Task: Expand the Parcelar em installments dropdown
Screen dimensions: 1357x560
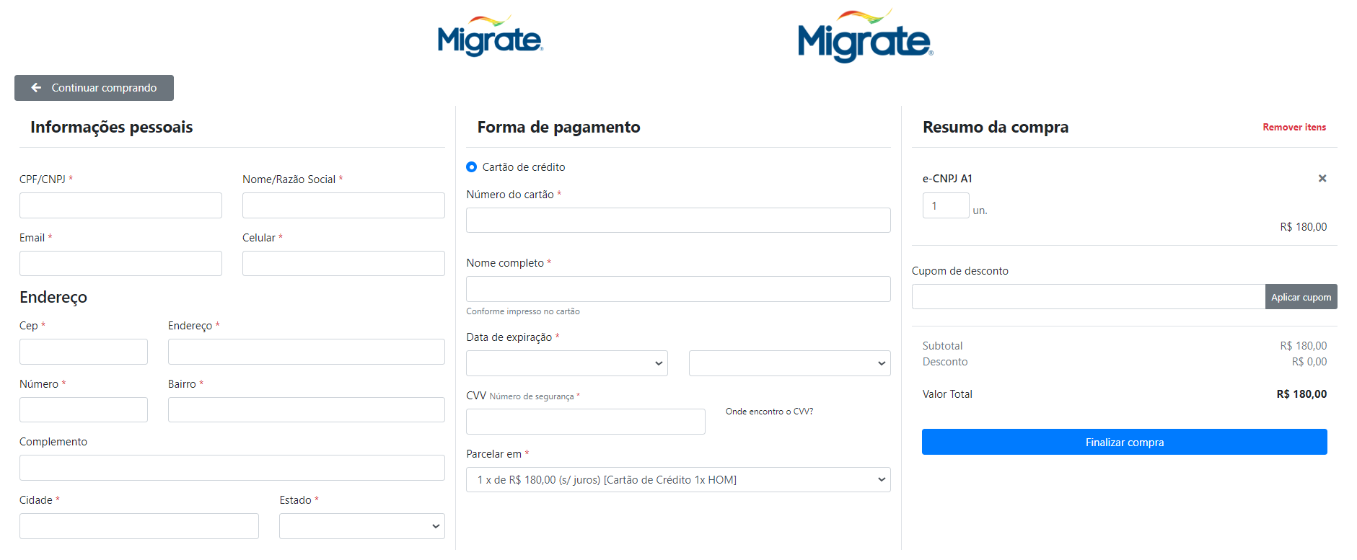Action: (x=678, y=480)
